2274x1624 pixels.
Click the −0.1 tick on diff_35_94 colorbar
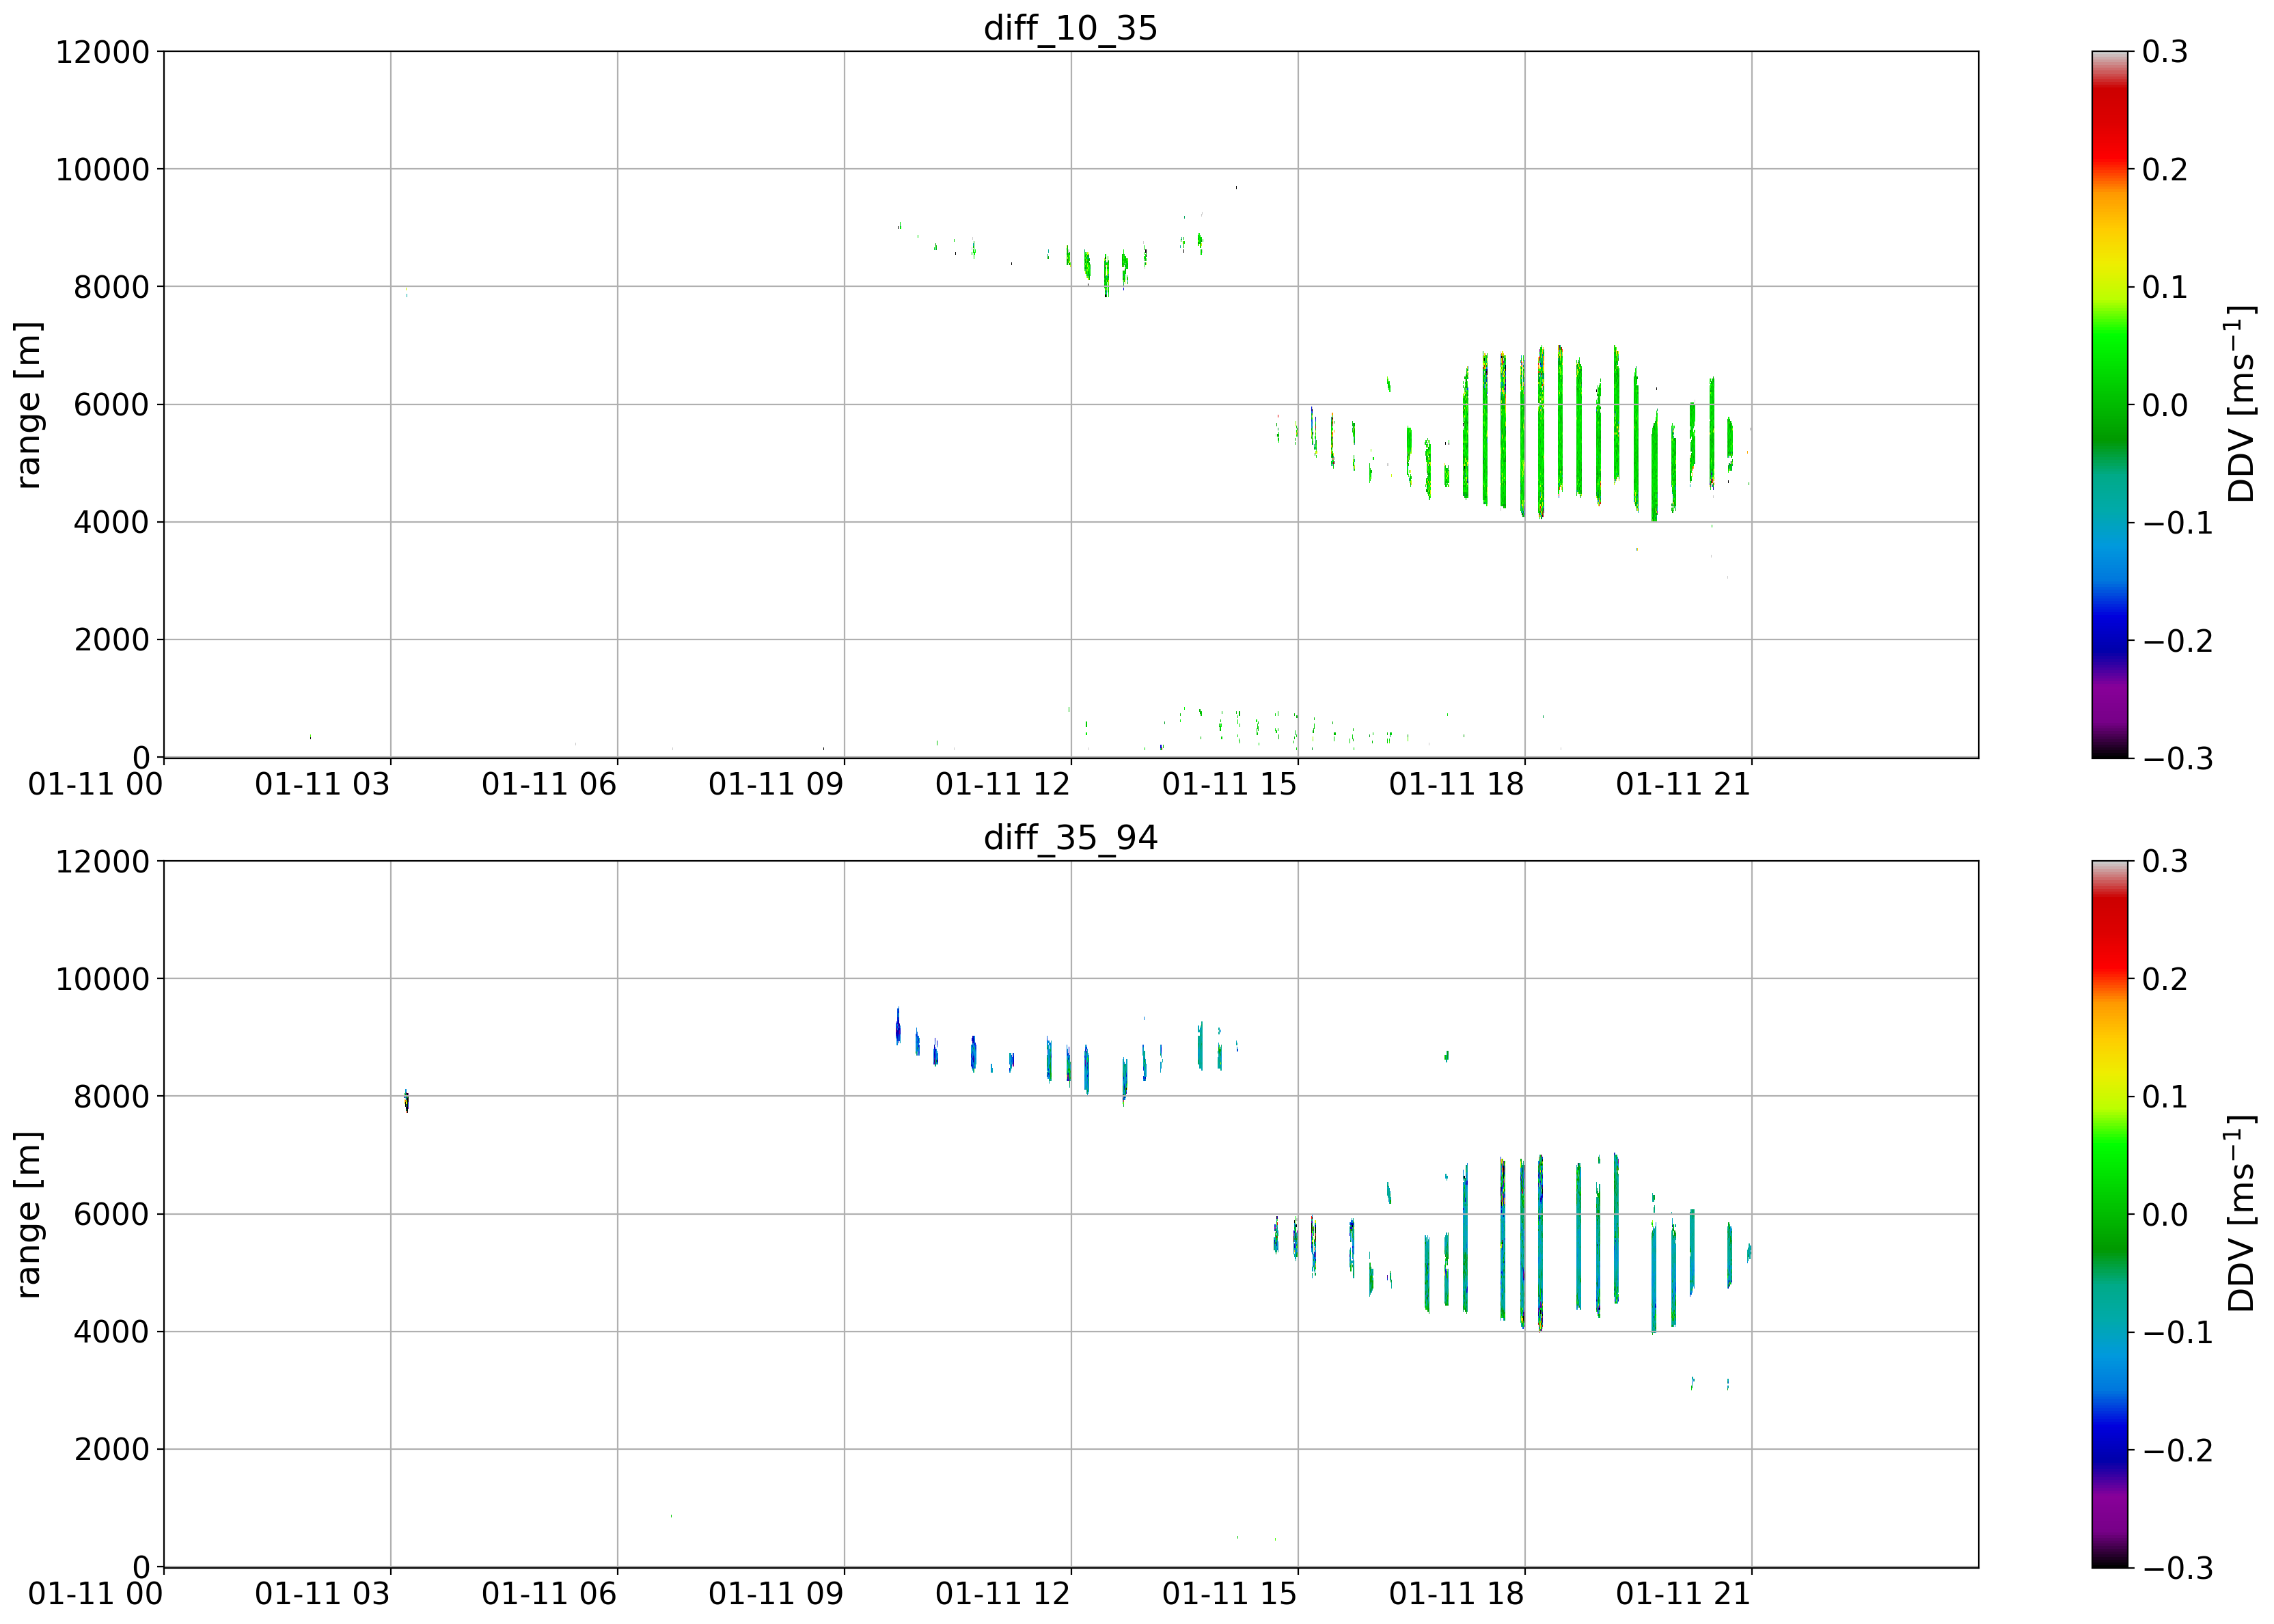2177,1332
